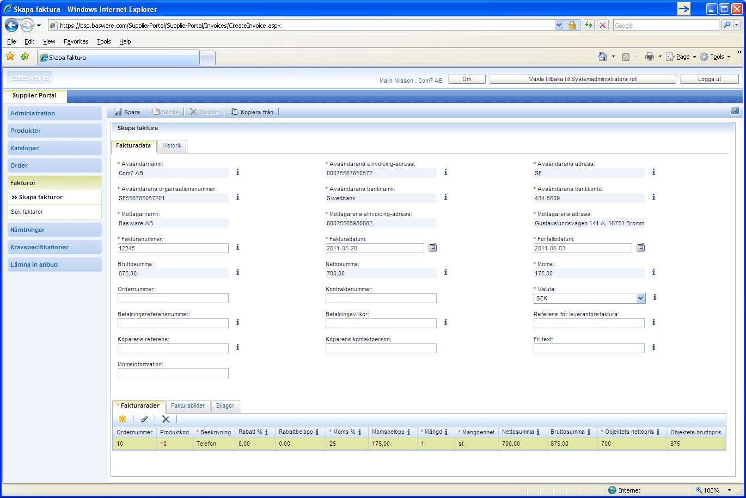Open Kravspecifikationer sidebar section
746x498 pixels.
pyautogui.click(x=55, y=247)
